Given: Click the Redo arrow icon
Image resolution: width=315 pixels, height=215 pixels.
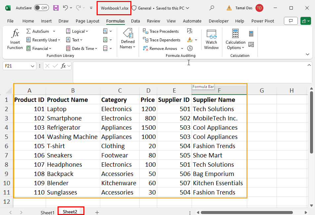Looking at the screenshot, I should [x=78, y=8].
